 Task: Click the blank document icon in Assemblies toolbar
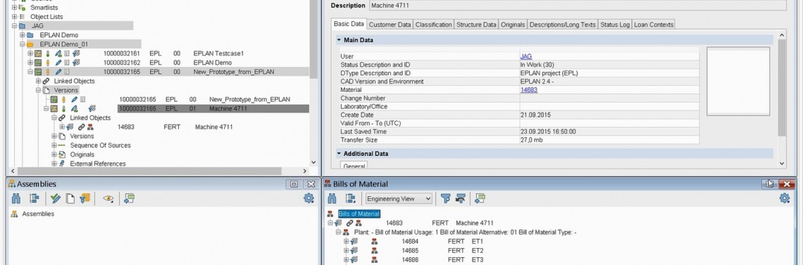pyautogui.click(x=70, y=199)
